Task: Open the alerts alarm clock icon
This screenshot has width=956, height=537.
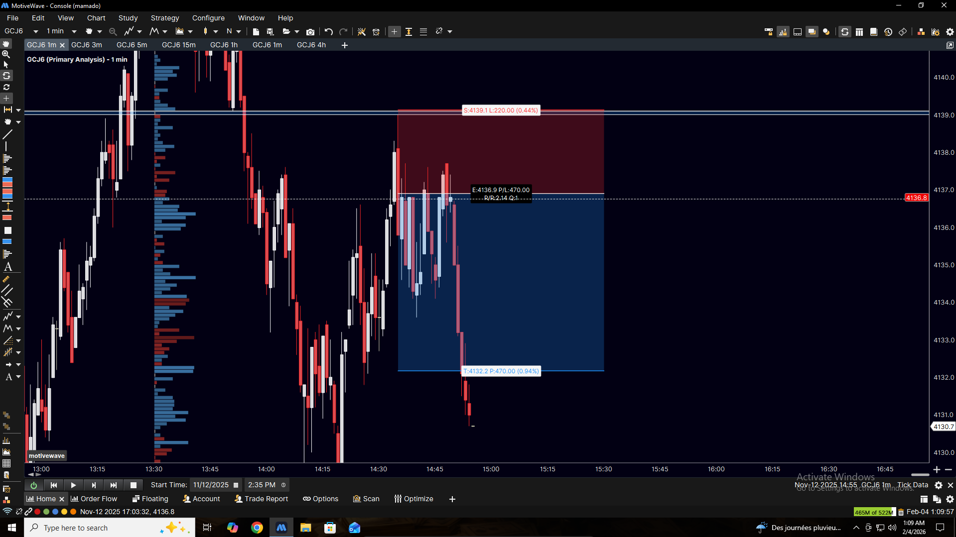Action: tap(376, 31)
